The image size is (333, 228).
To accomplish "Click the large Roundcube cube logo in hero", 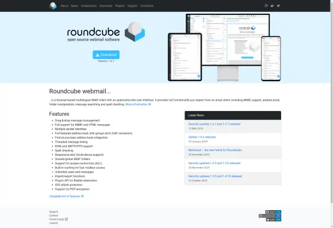I will pos(135,32).
